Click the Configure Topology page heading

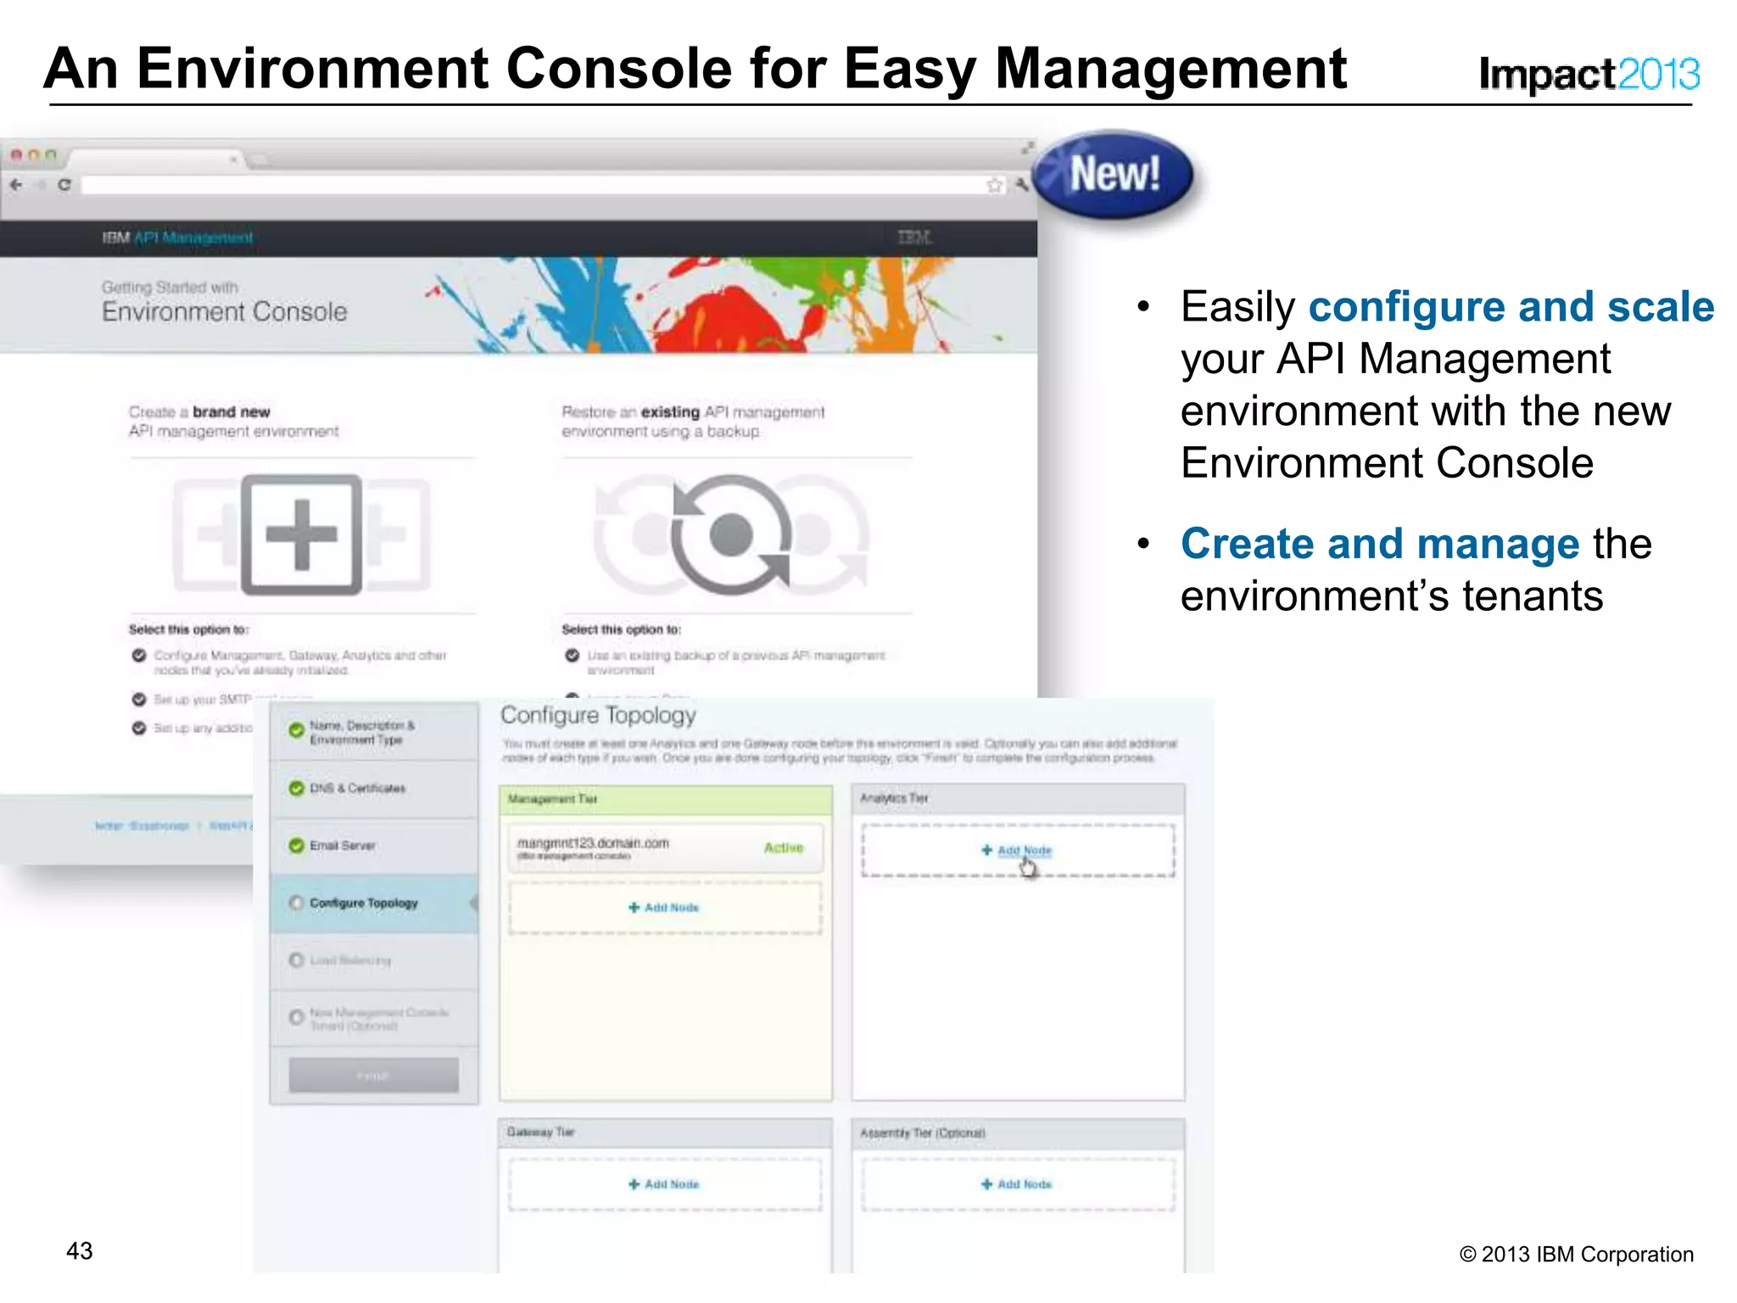(598, 716)
